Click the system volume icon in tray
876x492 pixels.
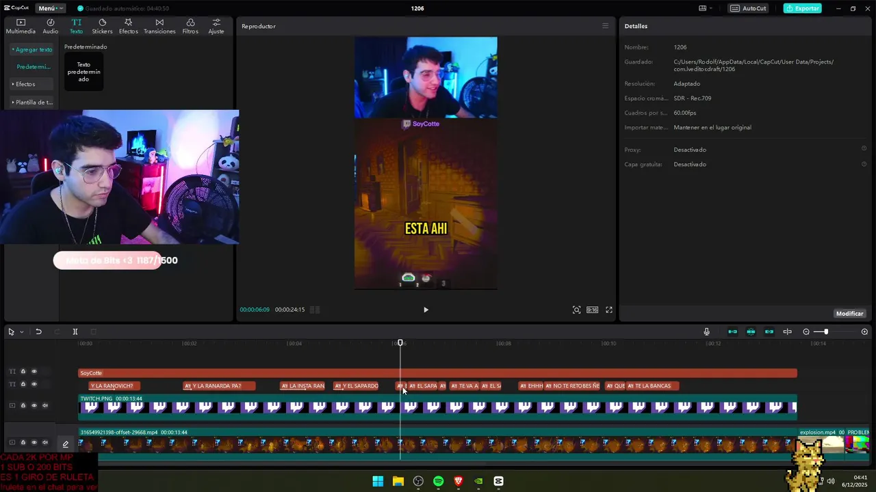click(831, 481)
